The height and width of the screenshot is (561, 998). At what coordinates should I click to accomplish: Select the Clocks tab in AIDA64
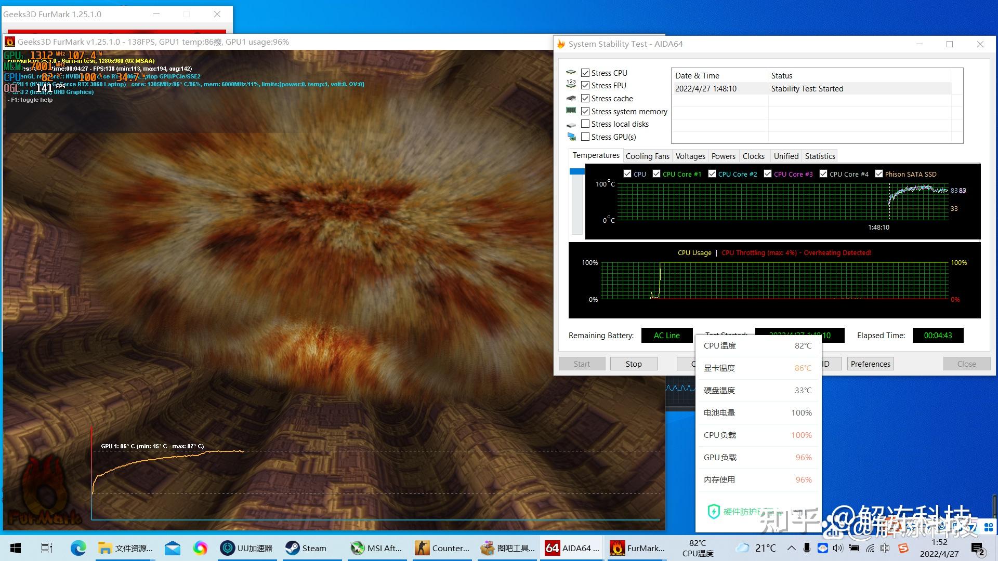pyautogui.click(x=753, y=155)
